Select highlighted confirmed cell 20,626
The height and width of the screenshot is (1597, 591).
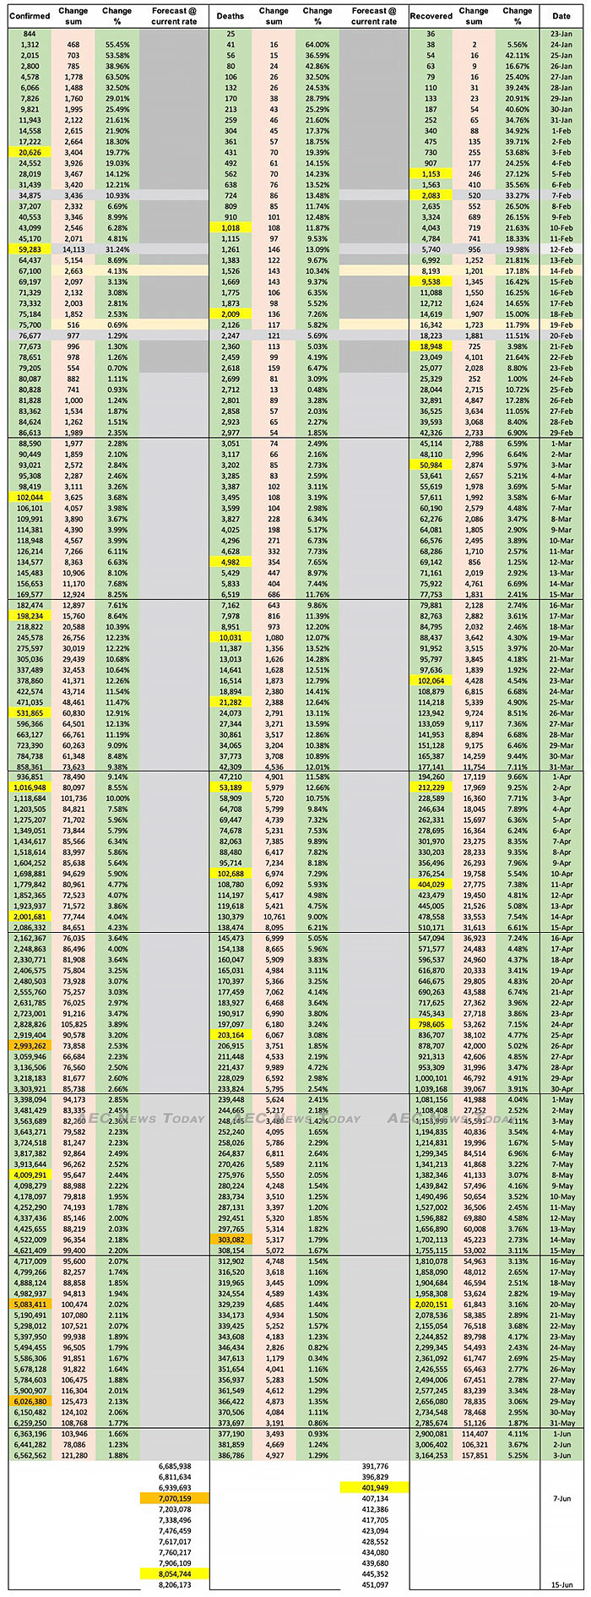click(30, 153)
